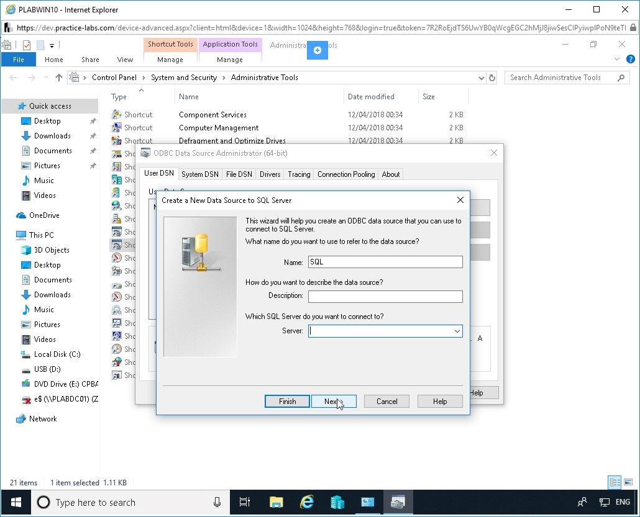Viewport: 640px width, 517px height.
Task: Select Quick access in navigation pane
Action: pyautogui.click(x=50, y=106)
